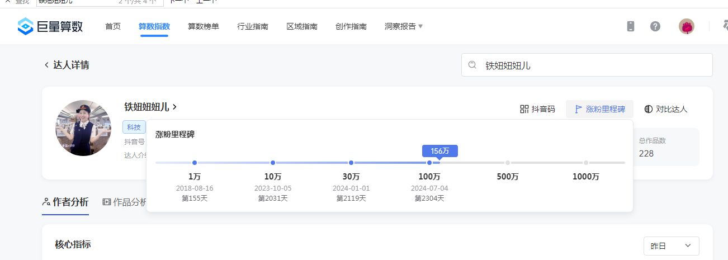The width and height of the screenshot is (728, 260).
Task: Click the text 第155天
Action: (x=195, y=198)
